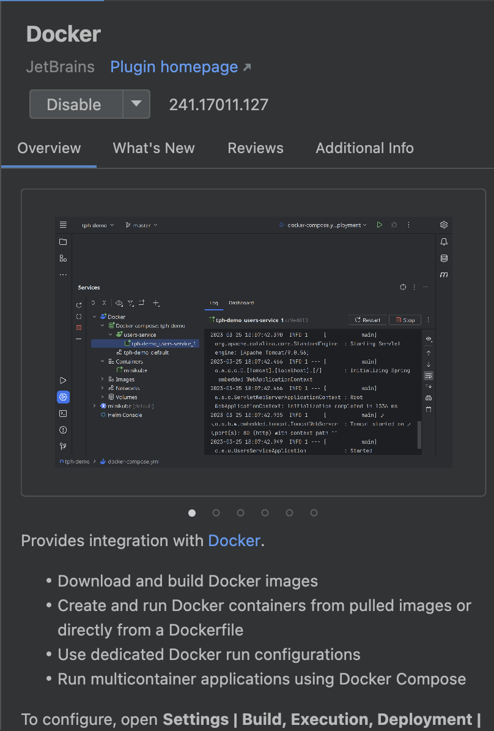The height and width of the screenshot is (731, 494).
Task: Click the Docker plugin title
Action: point(64,34)
